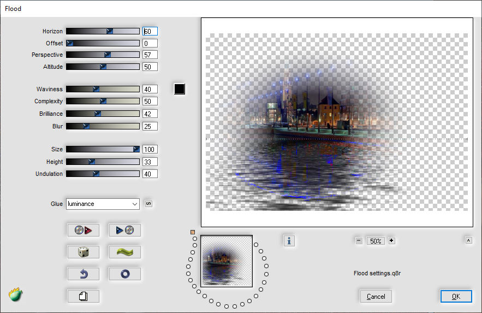Image resolution: width=482 pixels, height=313 pixels.
Task: Click the curved undo arrow button
Action: point(84,274)
